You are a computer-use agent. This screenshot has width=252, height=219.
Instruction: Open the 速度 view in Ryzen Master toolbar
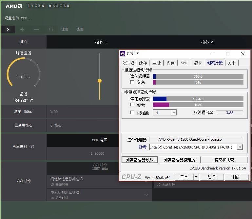point(65,29)
